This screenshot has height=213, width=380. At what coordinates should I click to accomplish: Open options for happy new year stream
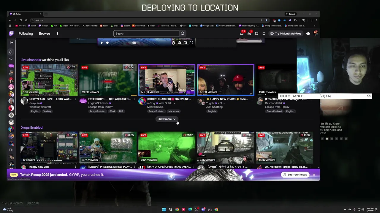click(75, 167)
